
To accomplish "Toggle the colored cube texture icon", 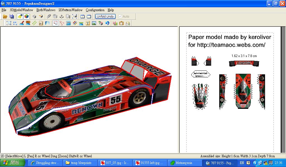I will coord(27,16).
